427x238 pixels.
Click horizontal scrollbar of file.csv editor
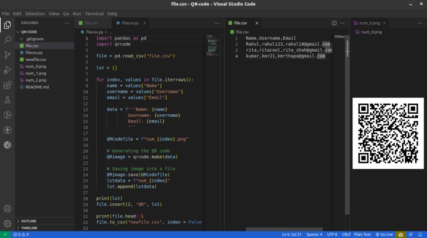(284, 229)
